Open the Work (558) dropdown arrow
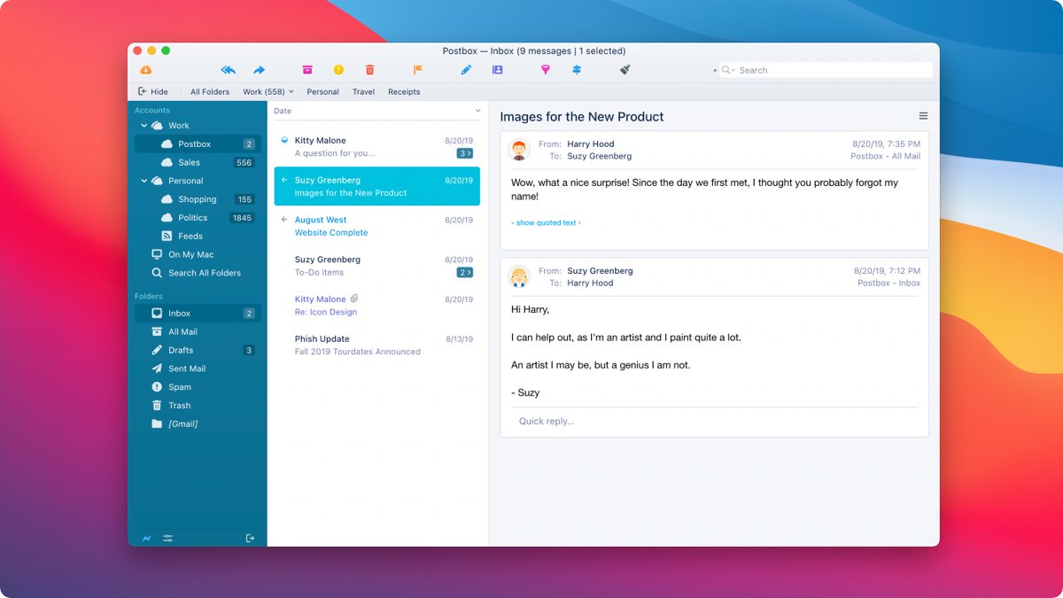This screenshot has width=1063, height=598. point(291,91)
